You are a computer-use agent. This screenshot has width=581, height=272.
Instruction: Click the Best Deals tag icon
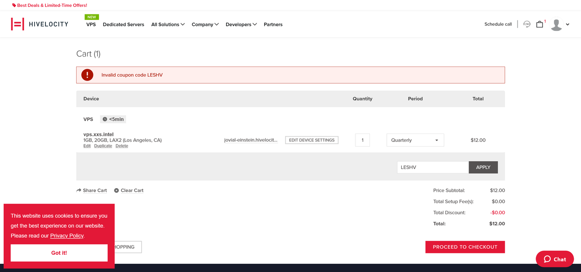coord(14,5)
